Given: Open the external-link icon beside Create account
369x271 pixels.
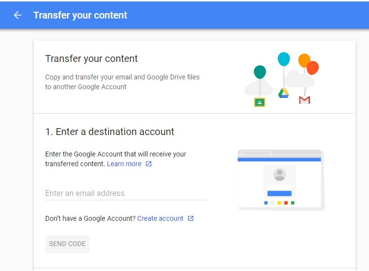Looking at the screenshot, I should (x=191, y=218).
